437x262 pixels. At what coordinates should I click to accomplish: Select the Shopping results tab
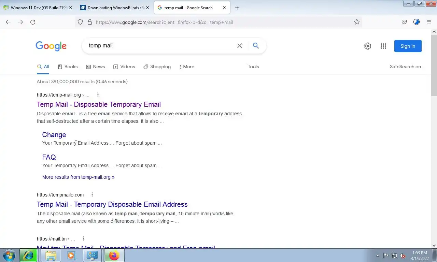point(157,67)
